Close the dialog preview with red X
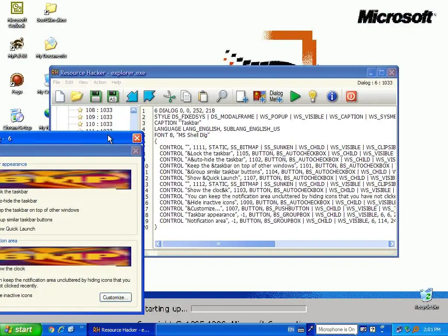The width and height of the screenshot is (448, 336). pos(137,138)
